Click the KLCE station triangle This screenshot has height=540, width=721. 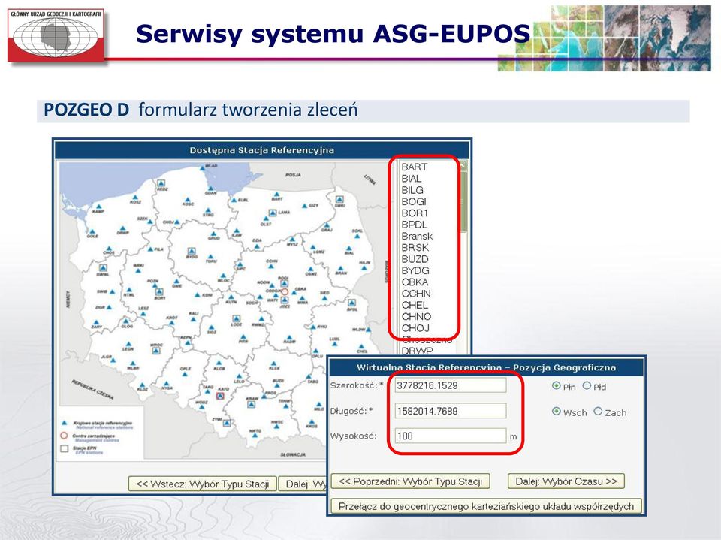pyautogui.click(x=273, y=363)
